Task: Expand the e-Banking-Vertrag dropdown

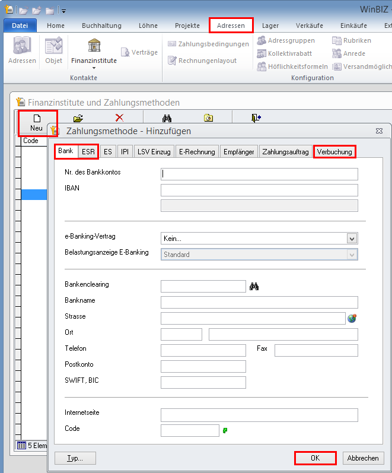Action: 352,239
